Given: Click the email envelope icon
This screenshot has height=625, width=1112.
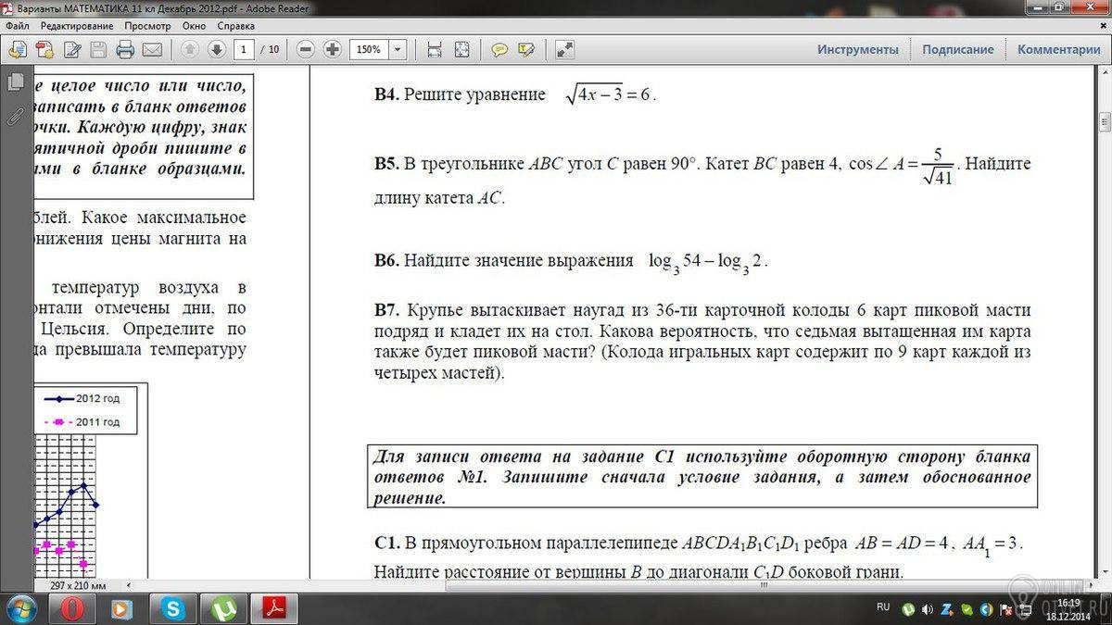Looking at the screenshot, I should tap(152, 49).
